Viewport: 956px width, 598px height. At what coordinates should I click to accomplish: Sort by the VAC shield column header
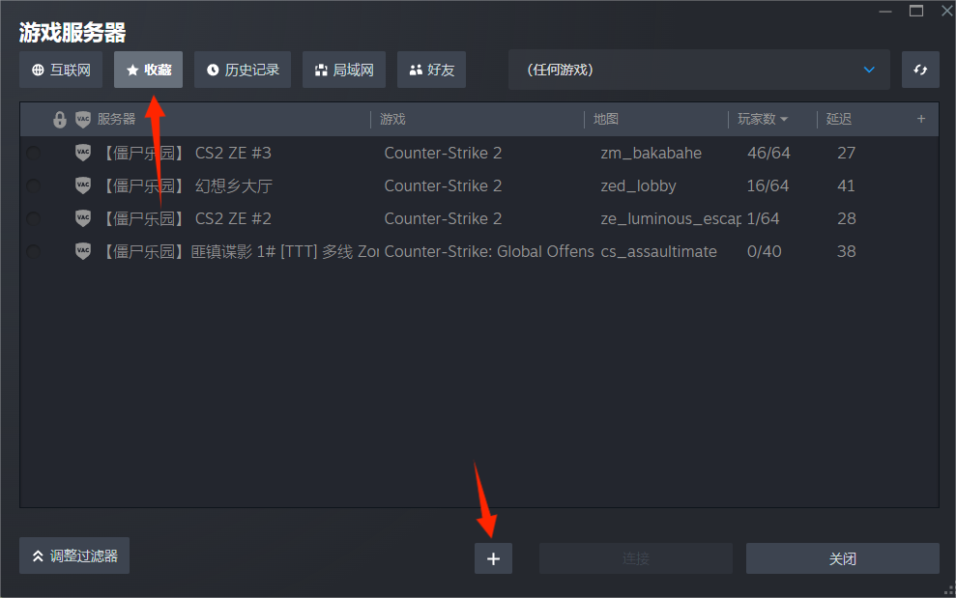pyautogui.click(x=82, y=120)
